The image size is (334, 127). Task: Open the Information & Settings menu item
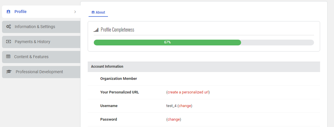click(x=35, y=27)
